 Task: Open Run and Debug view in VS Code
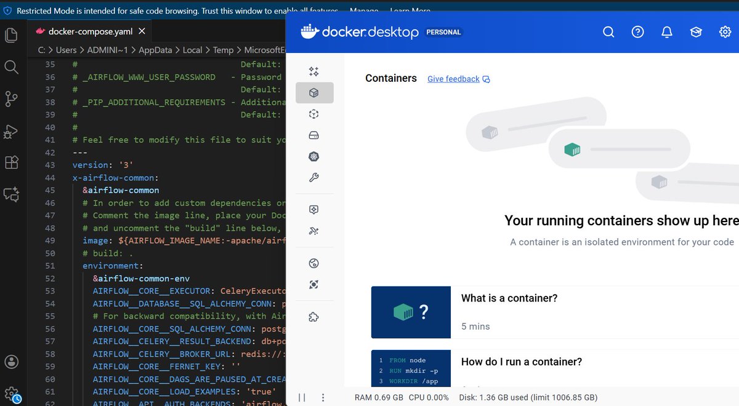click(11, 130)
